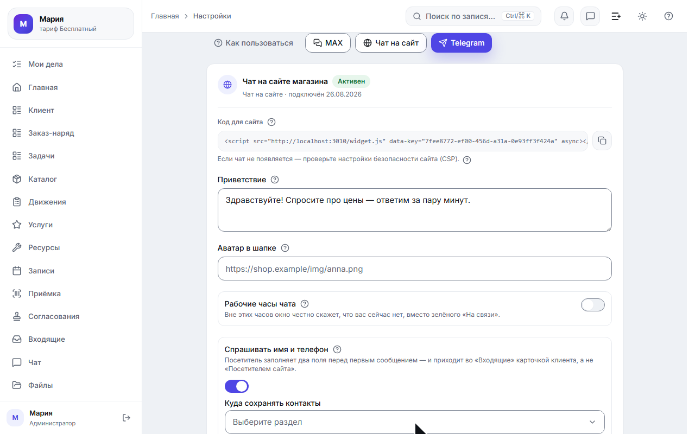The width and height of the screenshot is (695, 434).
Task: Open Движения in sidebar
Action: [71, 202]
